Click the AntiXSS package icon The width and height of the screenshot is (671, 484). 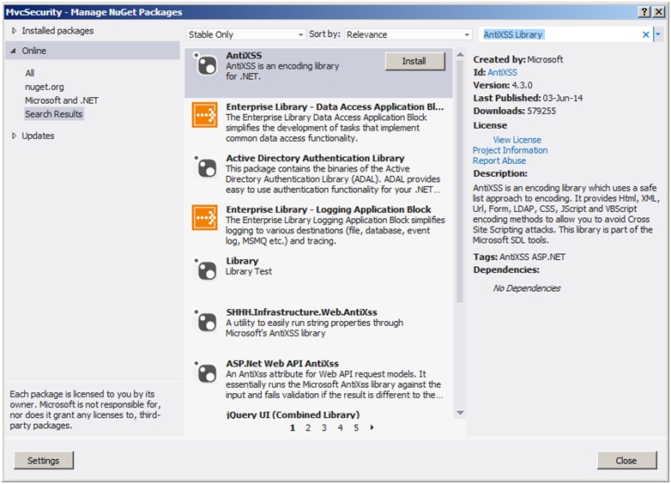205,64
